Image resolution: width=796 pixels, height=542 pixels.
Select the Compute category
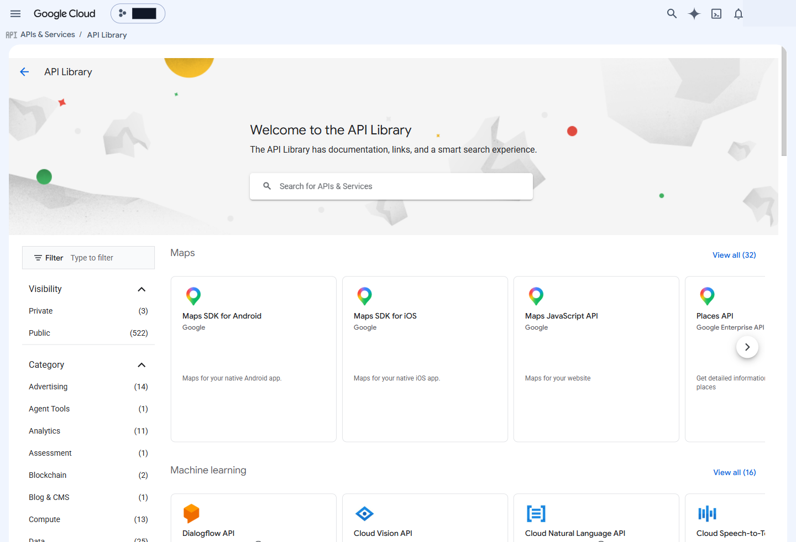point(88,519)
